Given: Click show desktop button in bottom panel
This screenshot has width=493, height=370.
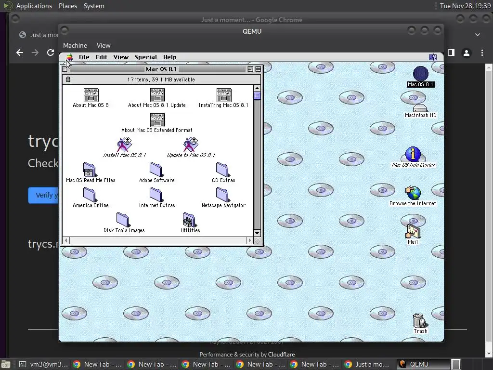Looking at the screenshot, I should pos(5,365).
